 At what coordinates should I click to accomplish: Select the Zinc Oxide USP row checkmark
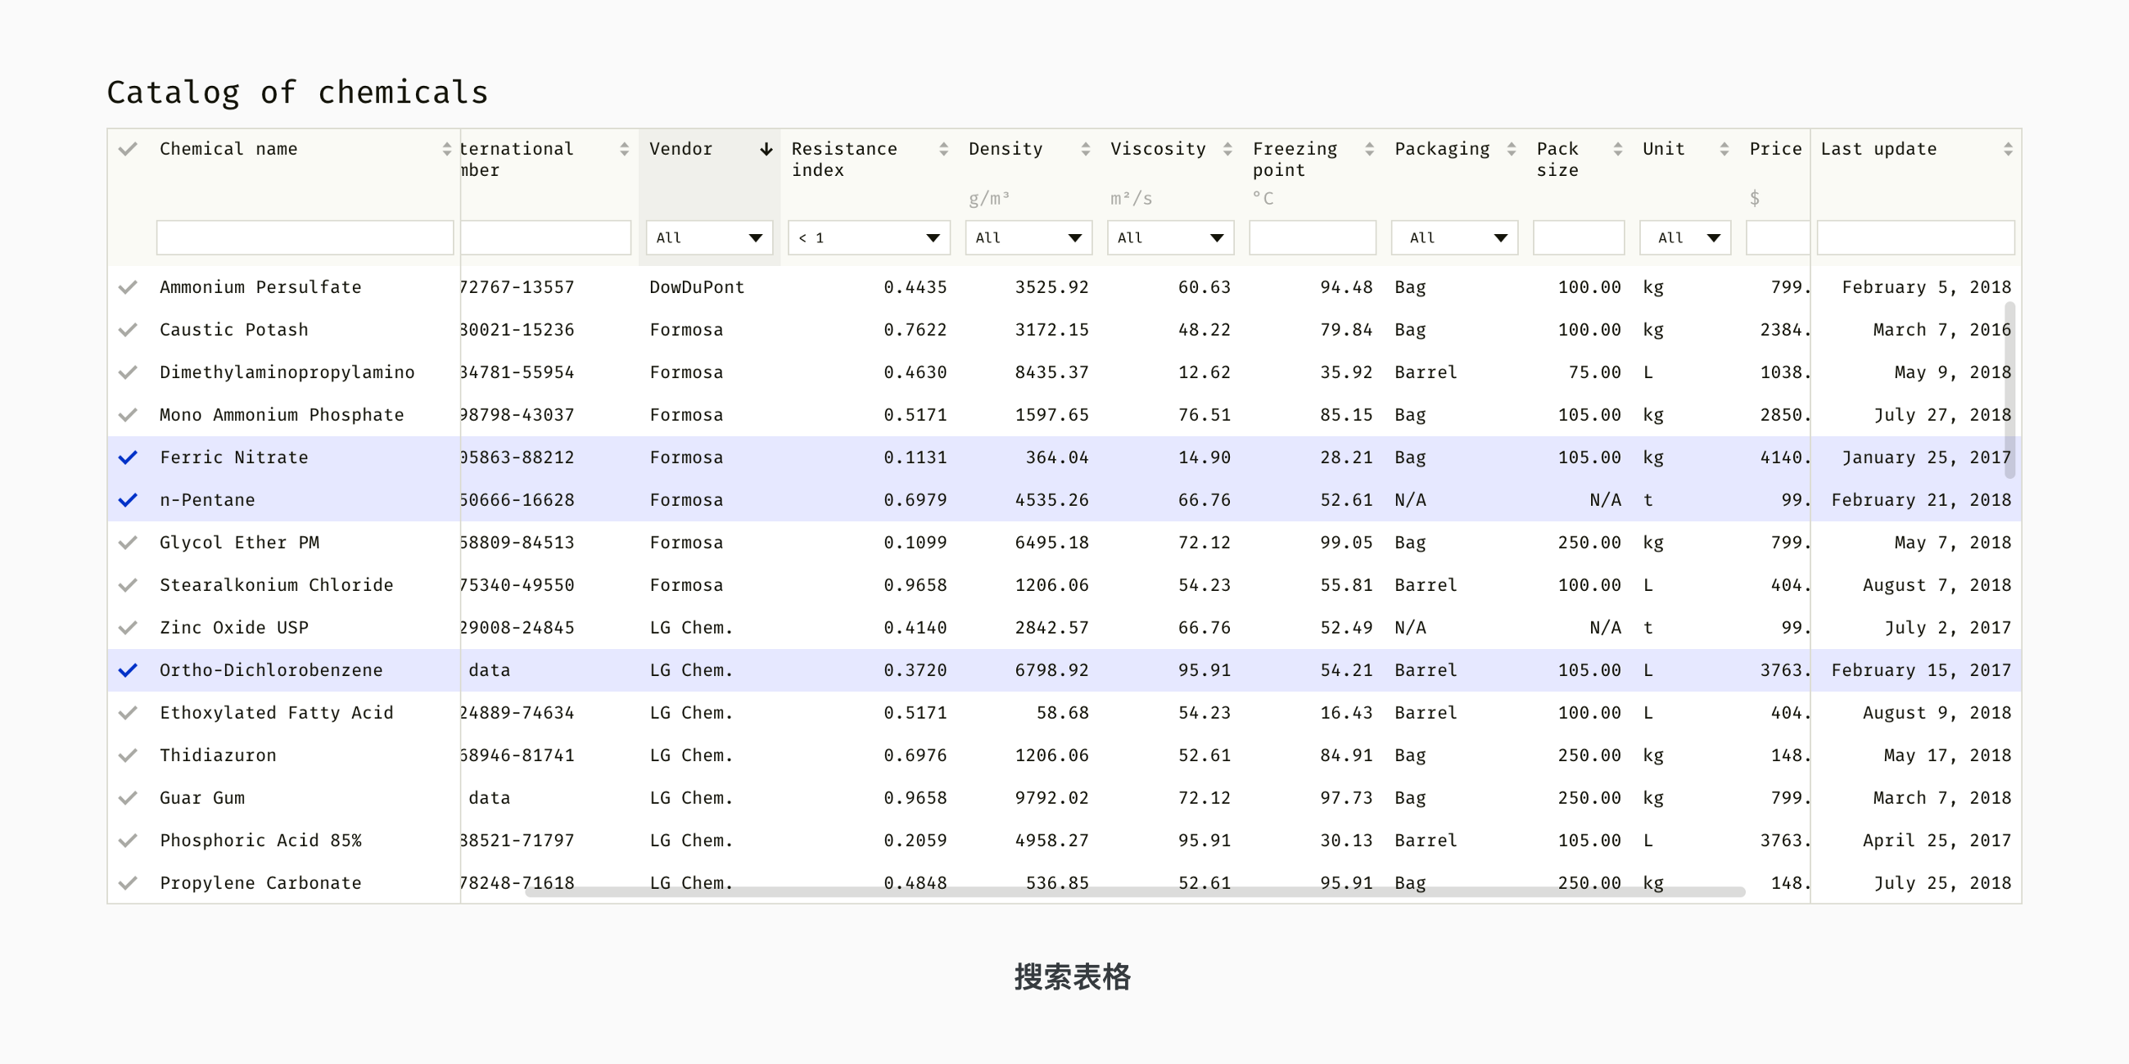128,628
